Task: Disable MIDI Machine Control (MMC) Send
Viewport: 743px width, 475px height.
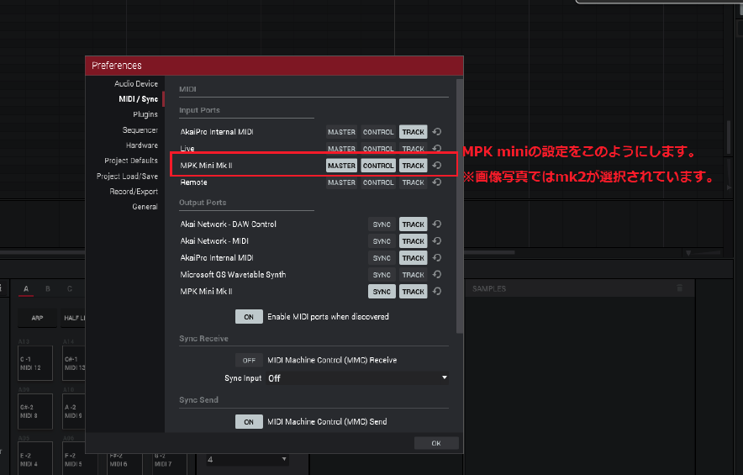Action: (249, 421)
